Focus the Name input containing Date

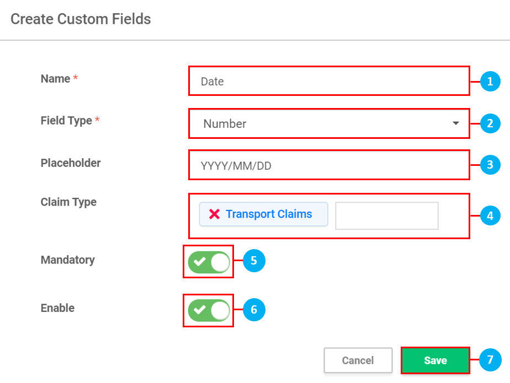pyautogui.click(x=328, y=82)
